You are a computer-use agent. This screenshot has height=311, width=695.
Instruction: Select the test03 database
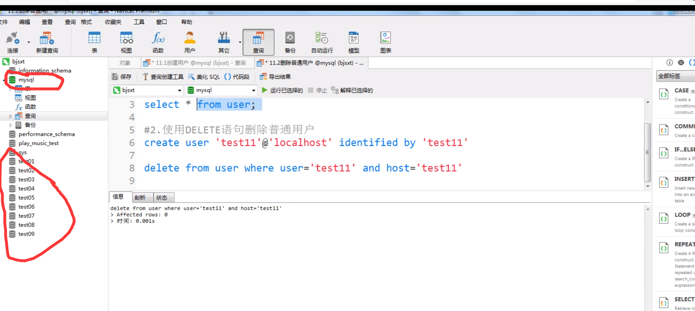[26, 179]
